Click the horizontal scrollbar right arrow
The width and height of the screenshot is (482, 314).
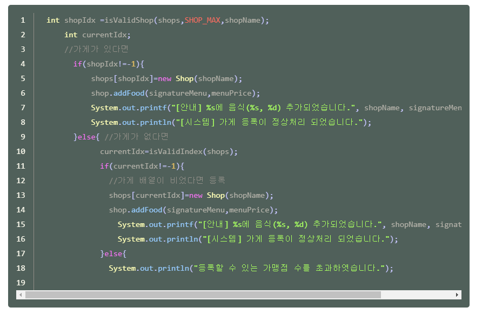457,295
